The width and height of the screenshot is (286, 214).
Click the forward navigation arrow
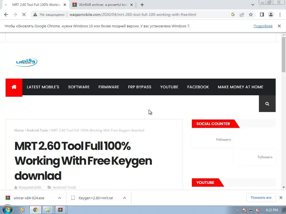pos(15,14)
